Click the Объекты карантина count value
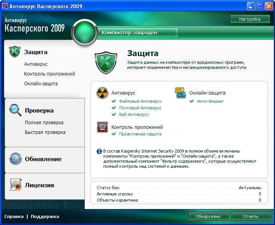The image size is (275, 225). (x=260, y=200)
